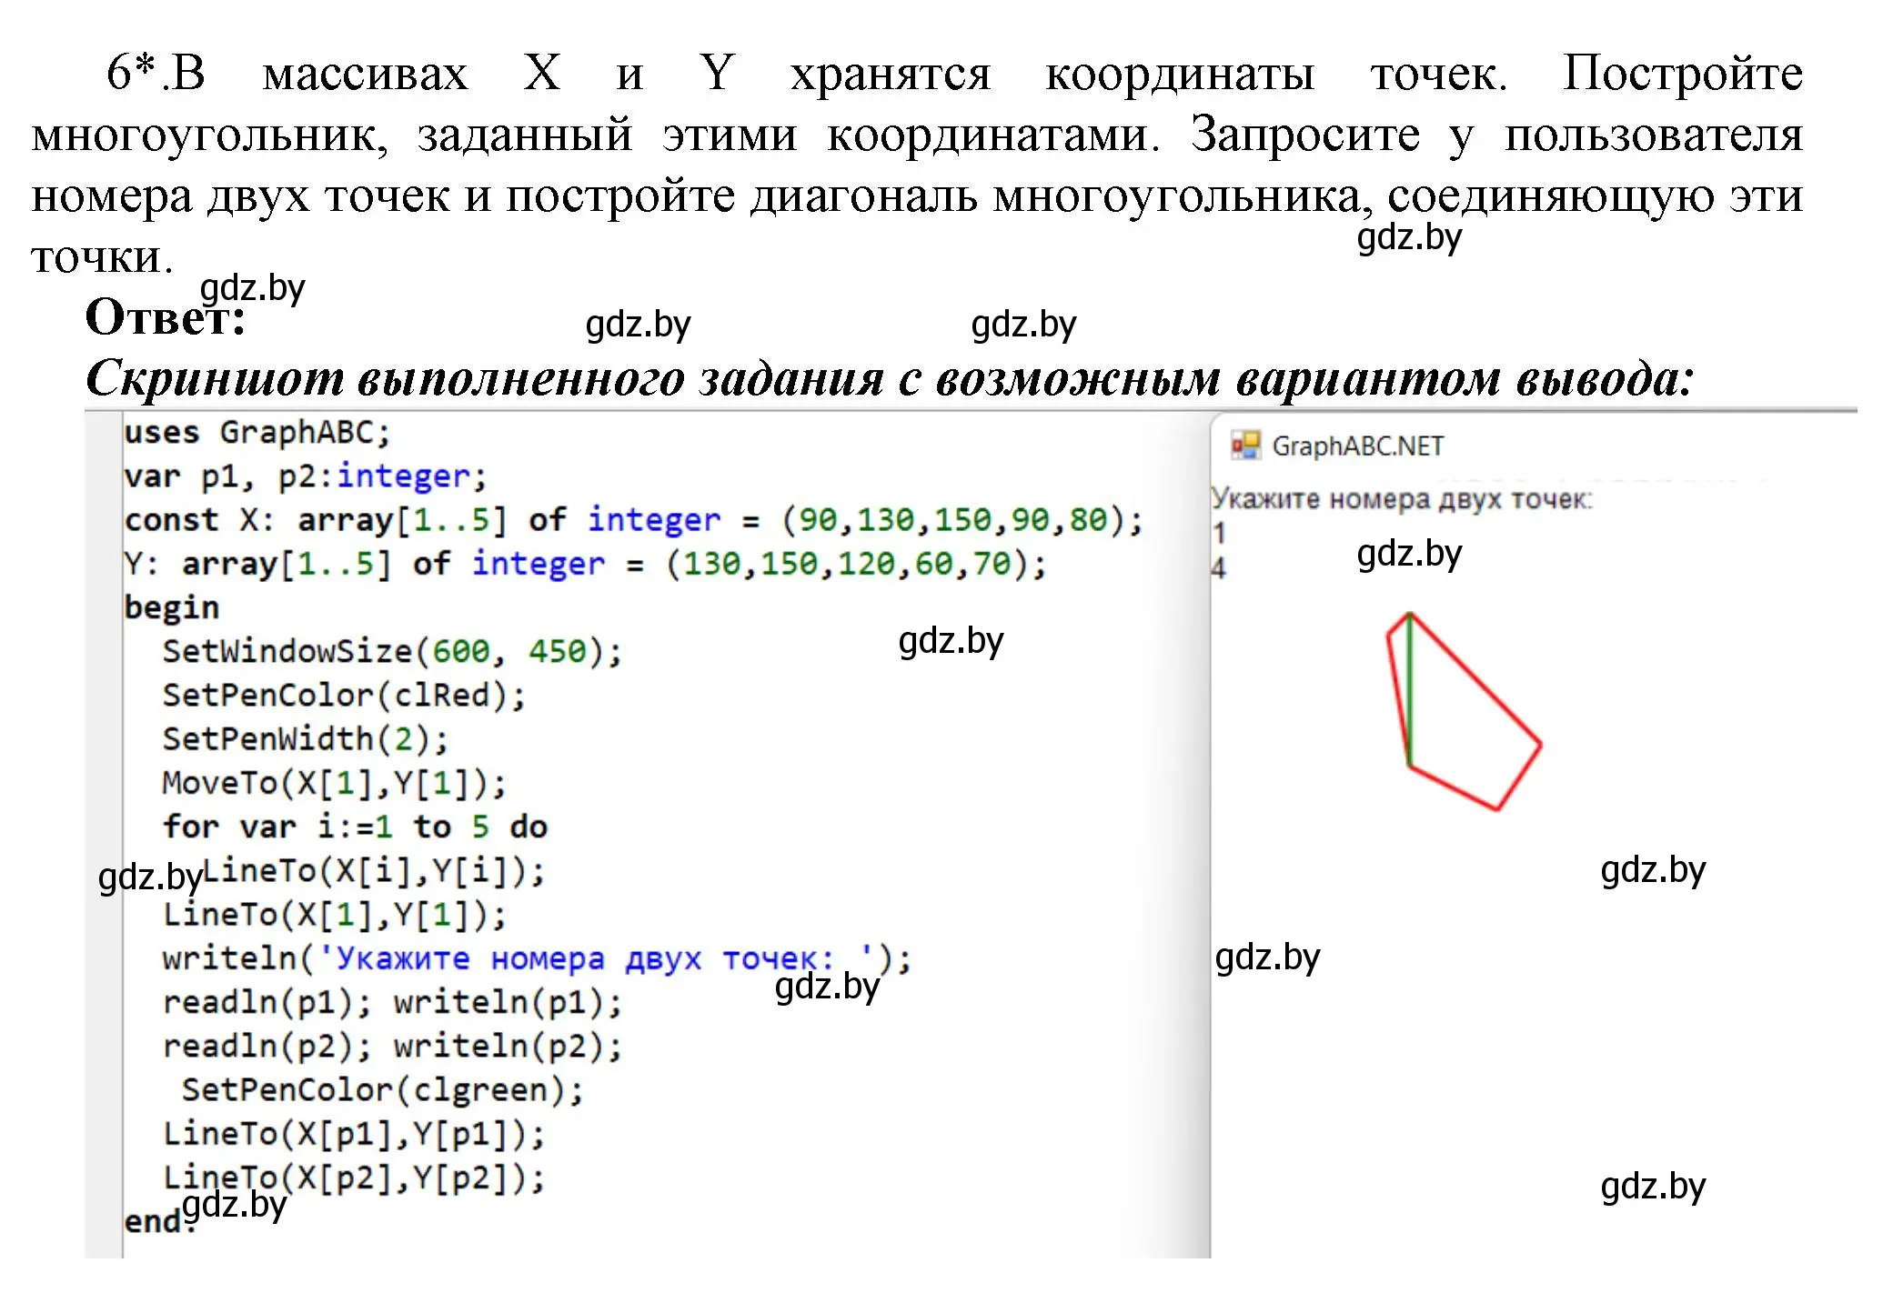Click the 'Ответ:' heading

click(x=166, y=317)
